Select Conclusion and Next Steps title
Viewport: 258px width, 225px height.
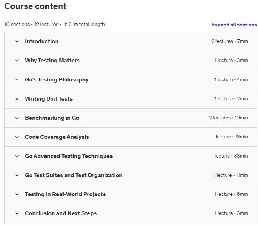click(61, 213)
